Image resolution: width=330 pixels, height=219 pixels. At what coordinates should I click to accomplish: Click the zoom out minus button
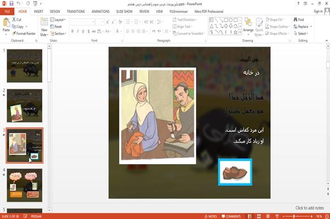(x=283, y=216)
